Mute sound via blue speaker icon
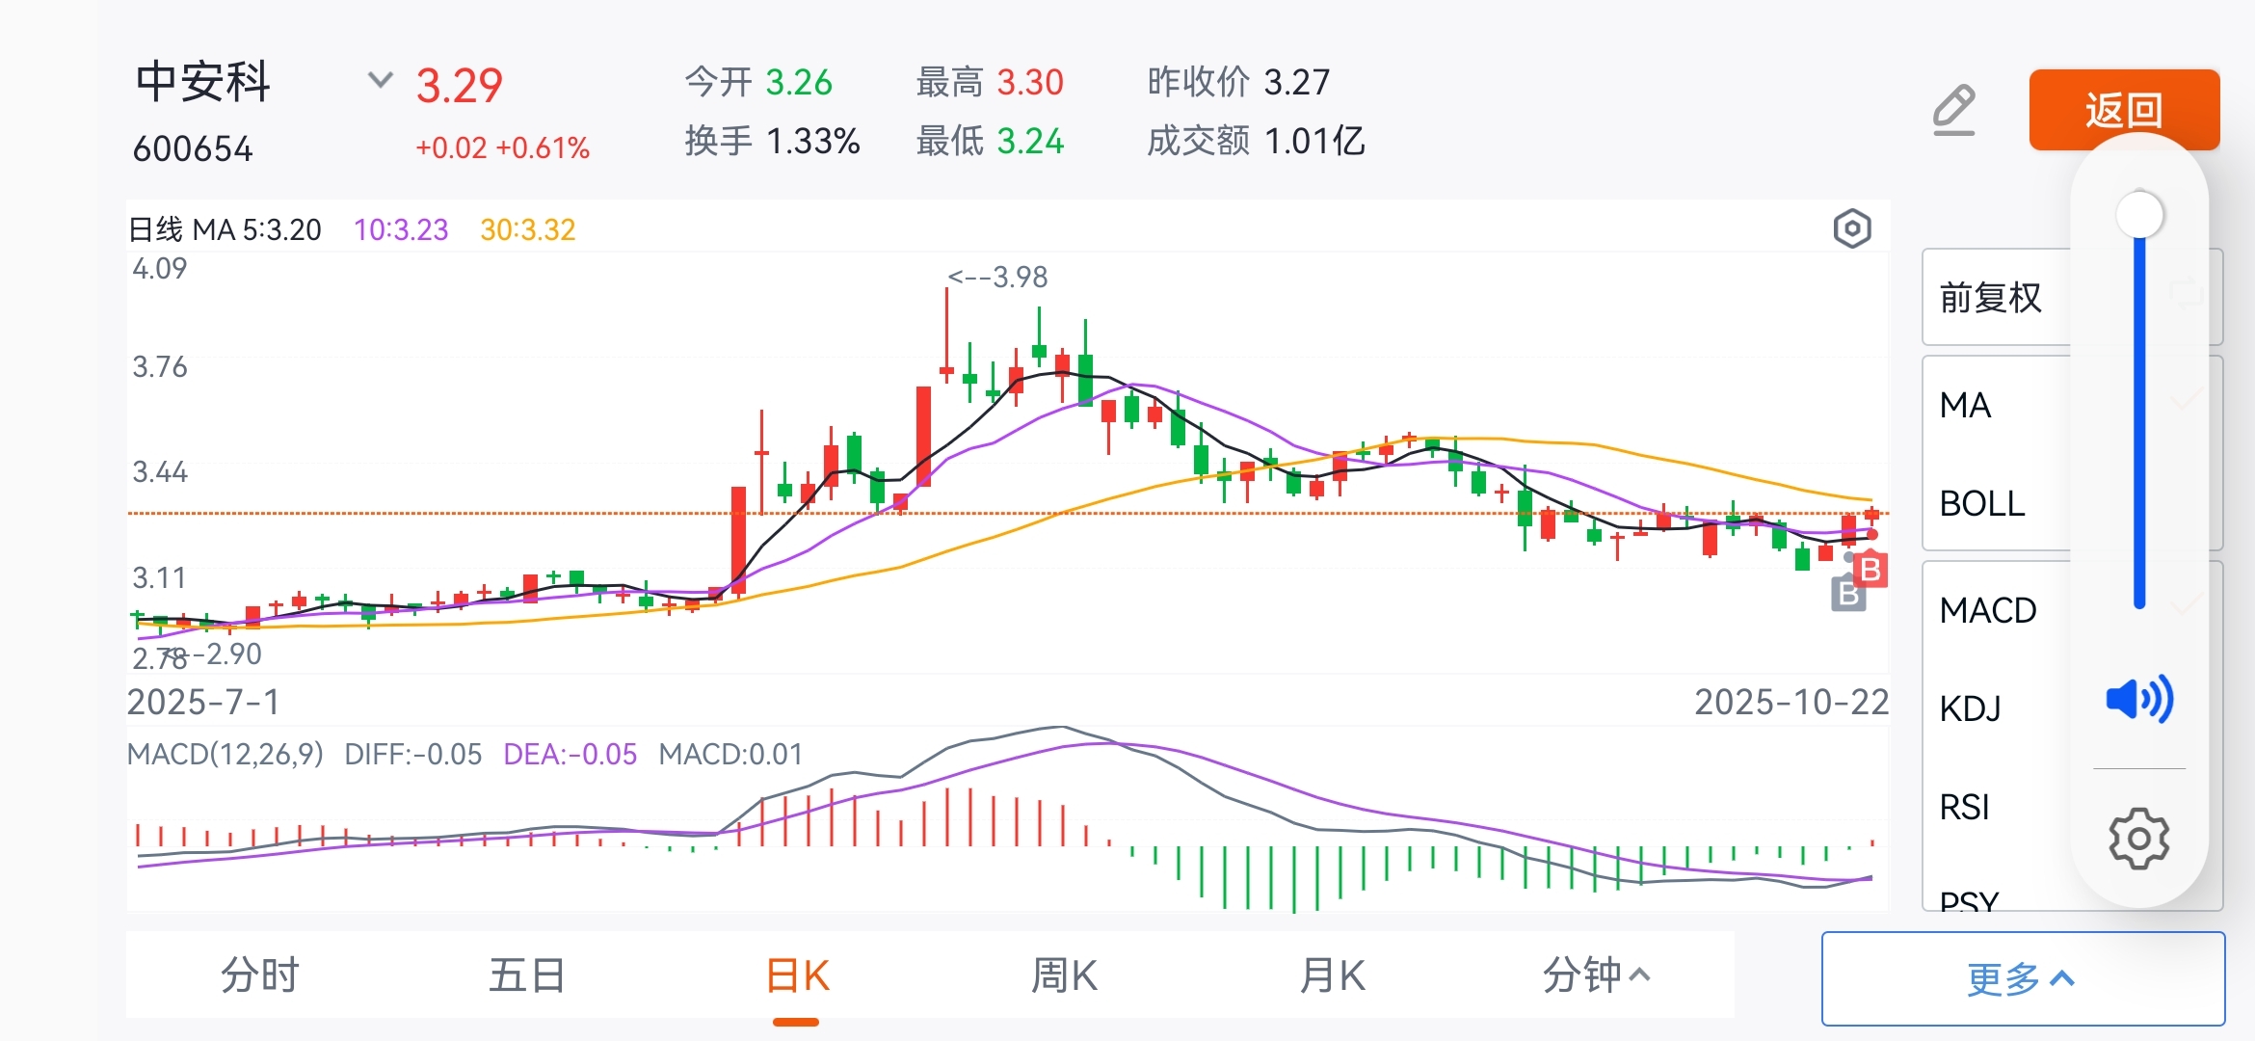 [2138, 699]
